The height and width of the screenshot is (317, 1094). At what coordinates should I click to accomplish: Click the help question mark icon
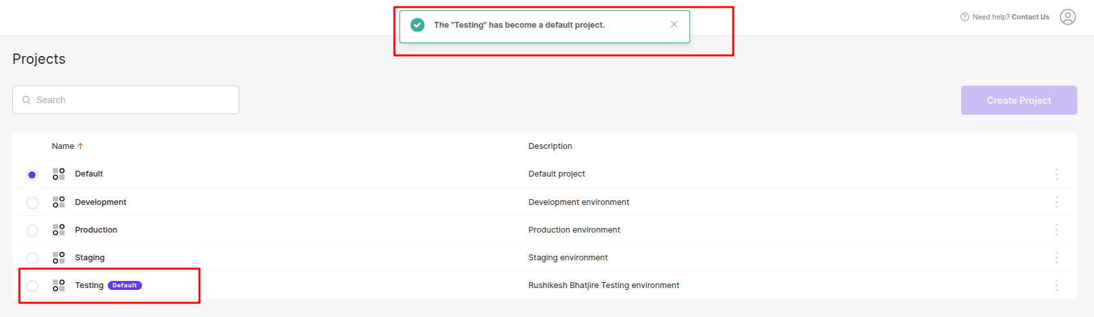[965, 17]
